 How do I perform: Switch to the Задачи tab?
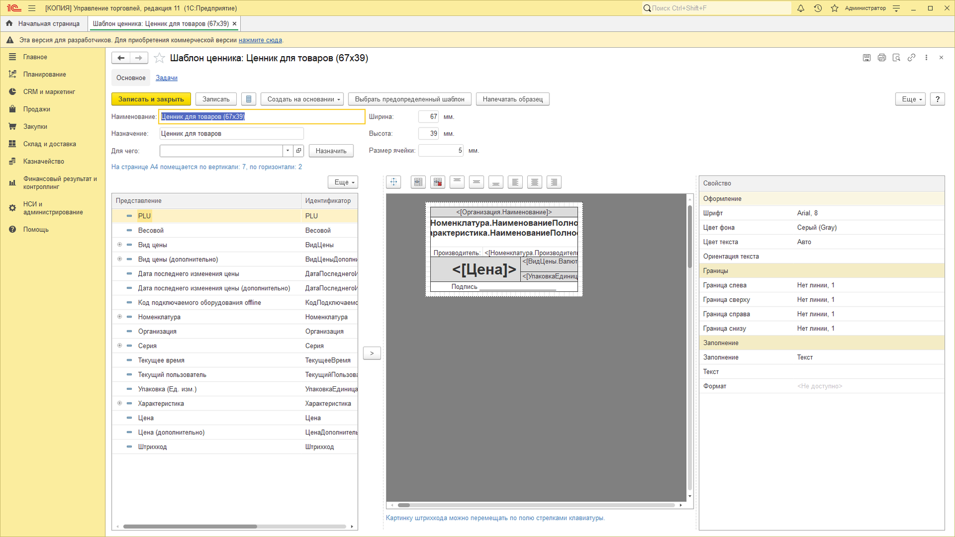coord(166,78)
